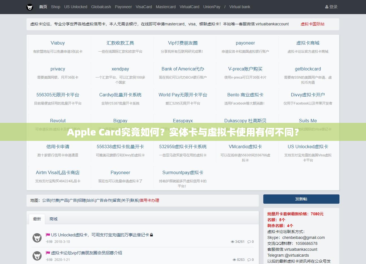Open the privacy forum category
This screenshot has height=264, width=366.
[x=58, y=69]
